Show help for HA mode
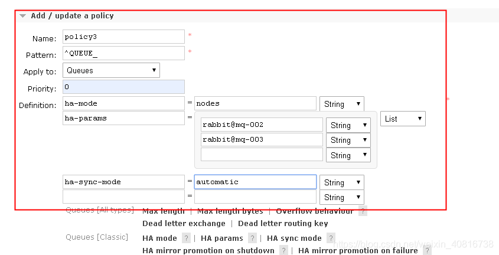The height and width of the screenshot is (255, 499). coord(186,238)
